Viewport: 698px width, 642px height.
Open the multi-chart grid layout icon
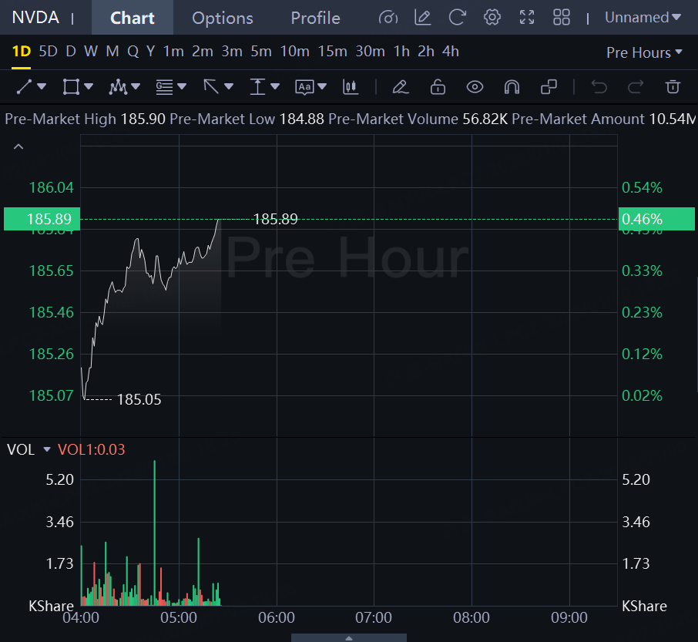(x=562, y=18)
